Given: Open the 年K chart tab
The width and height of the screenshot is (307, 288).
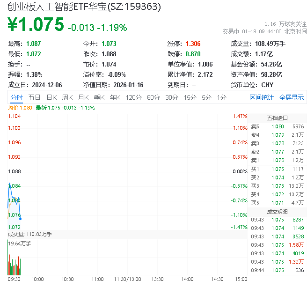Looking at the screenshot, I should point(115,97).
